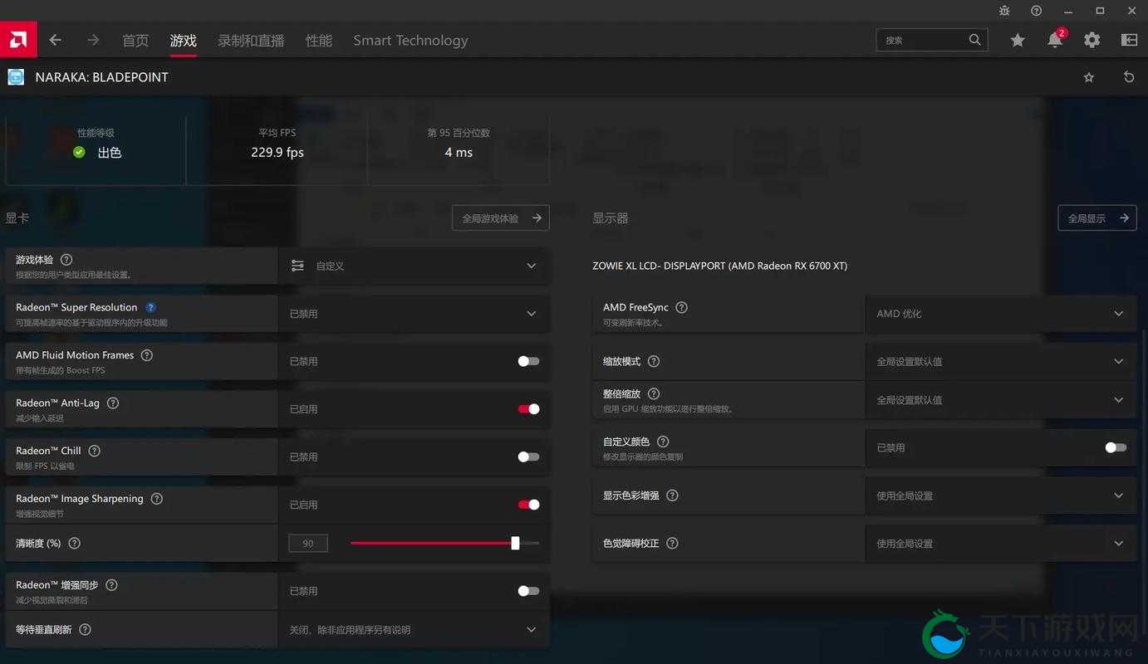Viewport: 1148px width, 664px height.
Task: Enable the Radeon 增强同步 toggle
Action: pos(528,591)
